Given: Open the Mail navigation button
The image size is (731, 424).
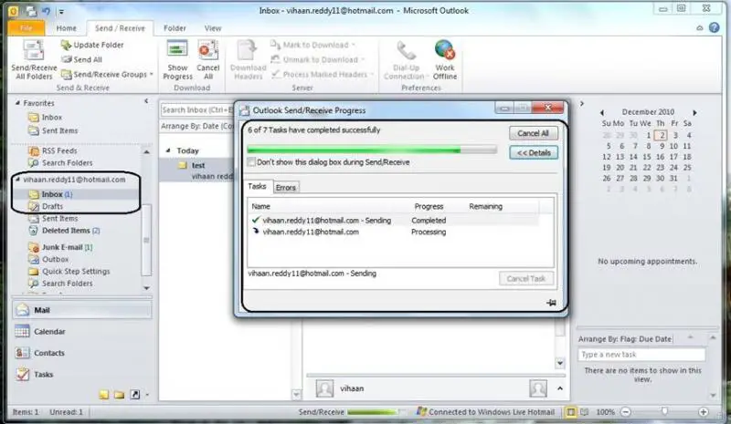Looking at the screenshot, I should click(x=82, y=310).
